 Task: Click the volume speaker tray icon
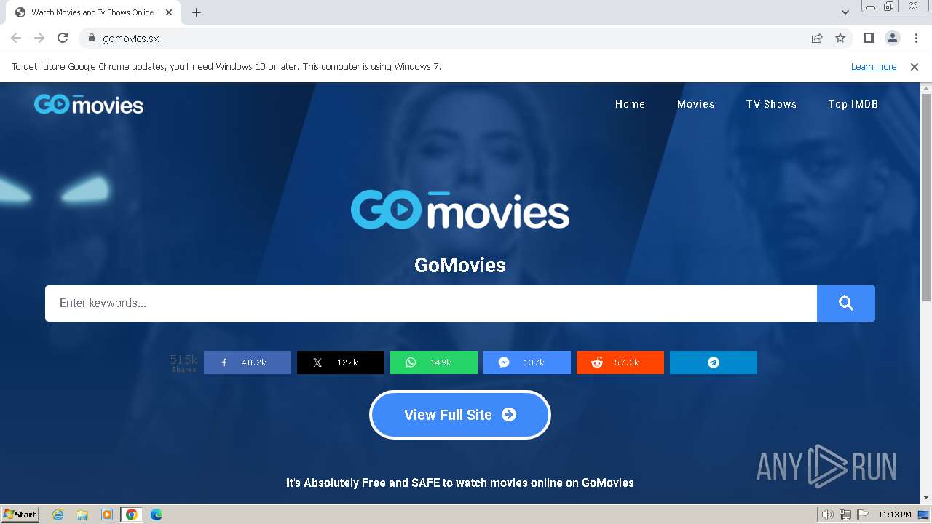point(828,515)
